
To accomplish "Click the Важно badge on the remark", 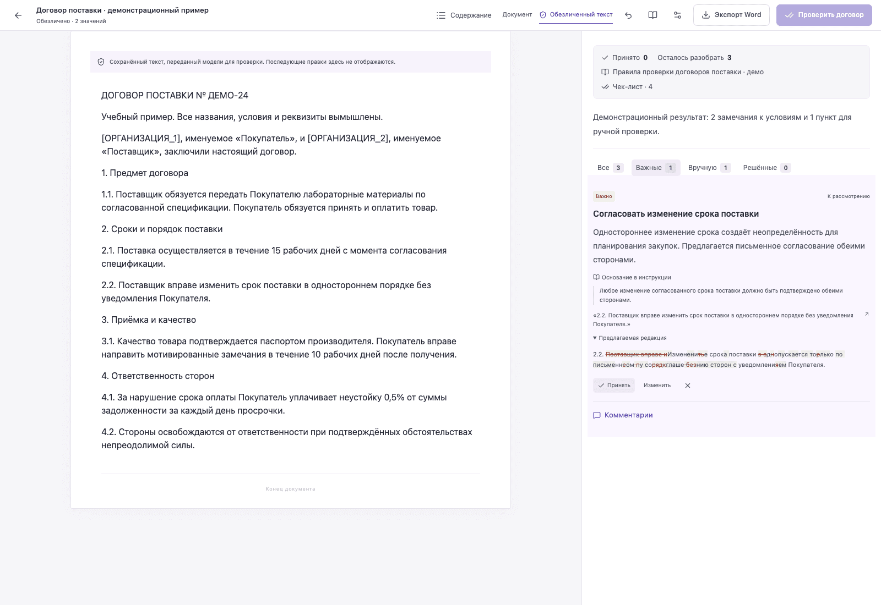I will point(603,196).
